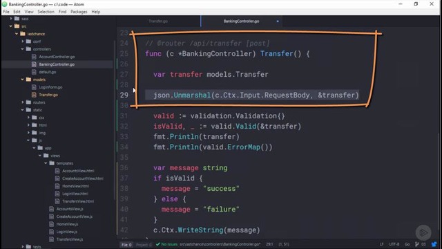Click the Go grammar selector
Viewport: 442px width, 249px height.
click(x=407, y=244)
